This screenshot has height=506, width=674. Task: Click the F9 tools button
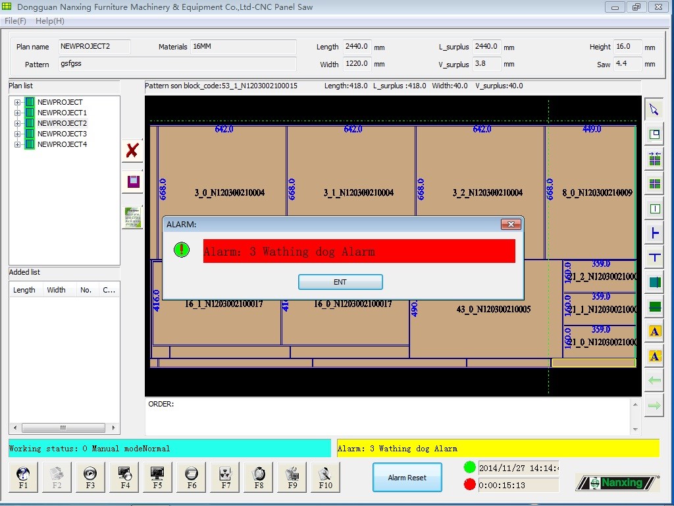[292, 477]
